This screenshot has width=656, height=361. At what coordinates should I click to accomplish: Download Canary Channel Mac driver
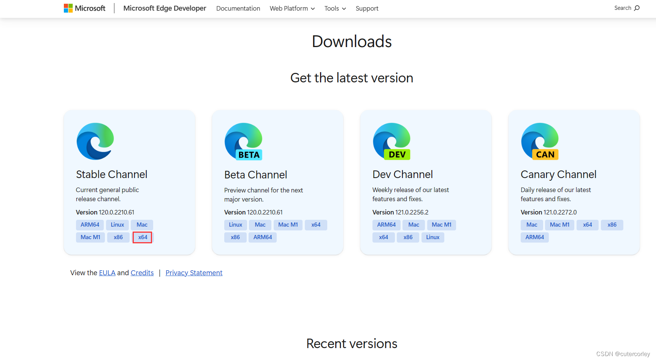pyautogui.click(x=532, y=225)
